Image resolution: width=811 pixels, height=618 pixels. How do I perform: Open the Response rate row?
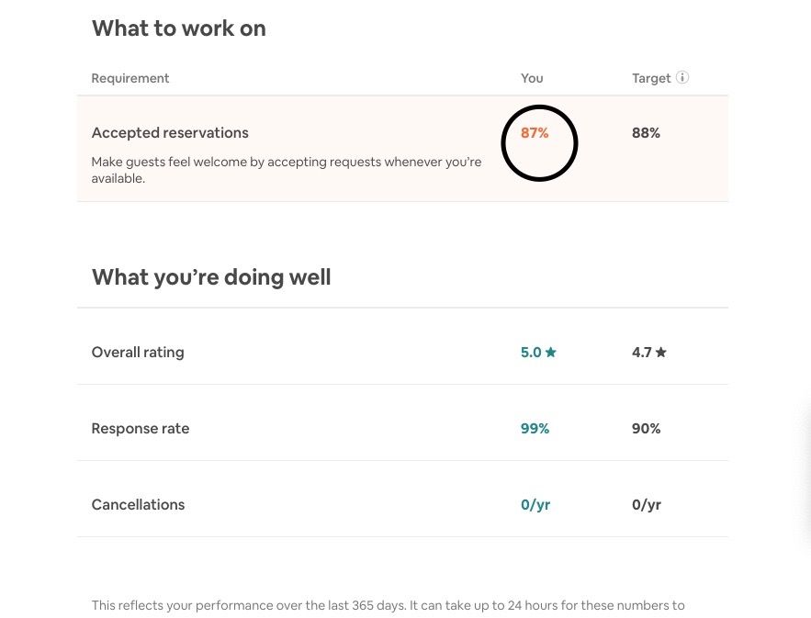(141, 429)
